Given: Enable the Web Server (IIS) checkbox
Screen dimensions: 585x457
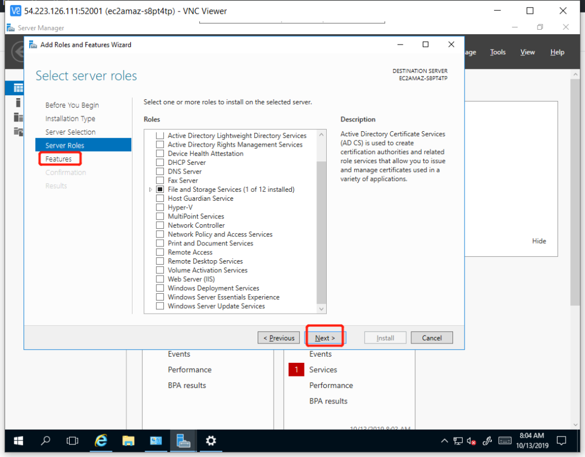Looking at the screenshot, I should point(160,279).
